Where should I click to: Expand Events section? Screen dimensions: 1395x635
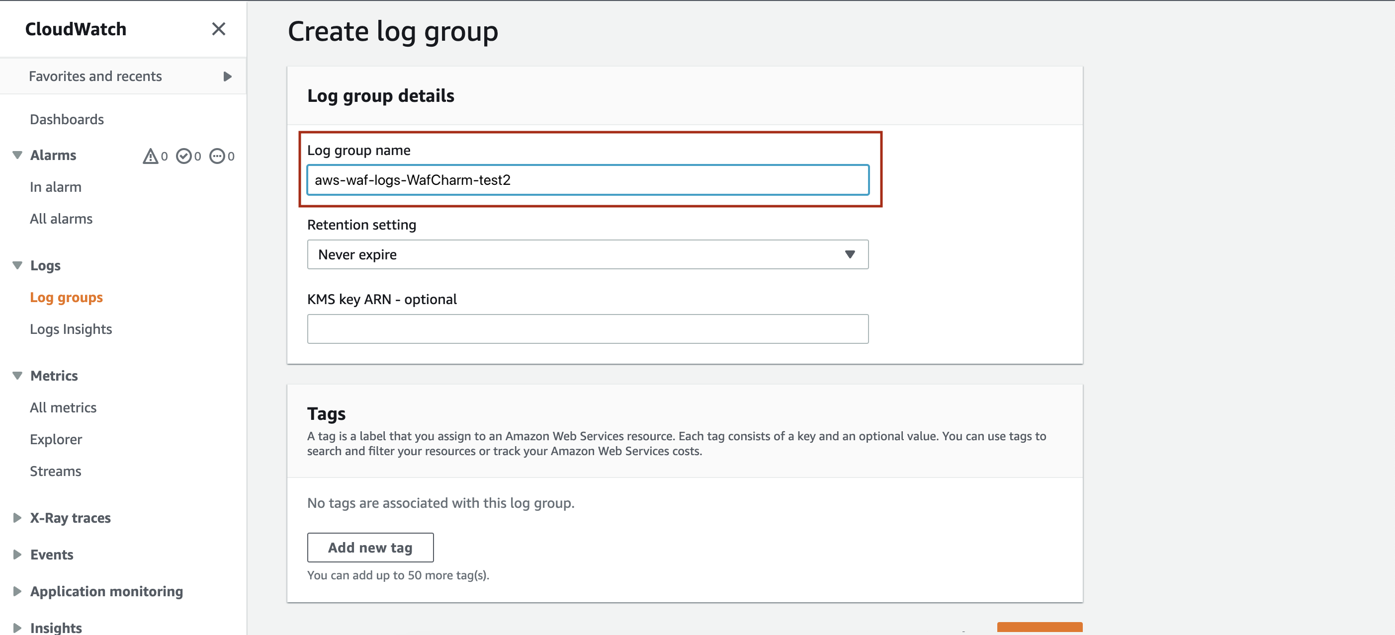coord(17,555)
